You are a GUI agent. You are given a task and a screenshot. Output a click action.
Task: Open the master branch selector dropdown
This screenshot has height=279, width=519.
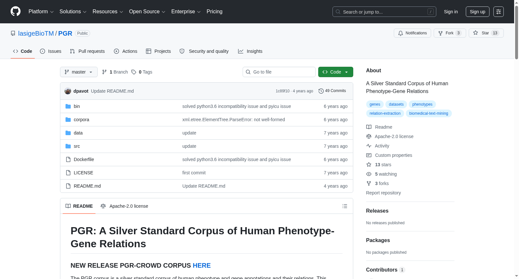coord(79,72)
